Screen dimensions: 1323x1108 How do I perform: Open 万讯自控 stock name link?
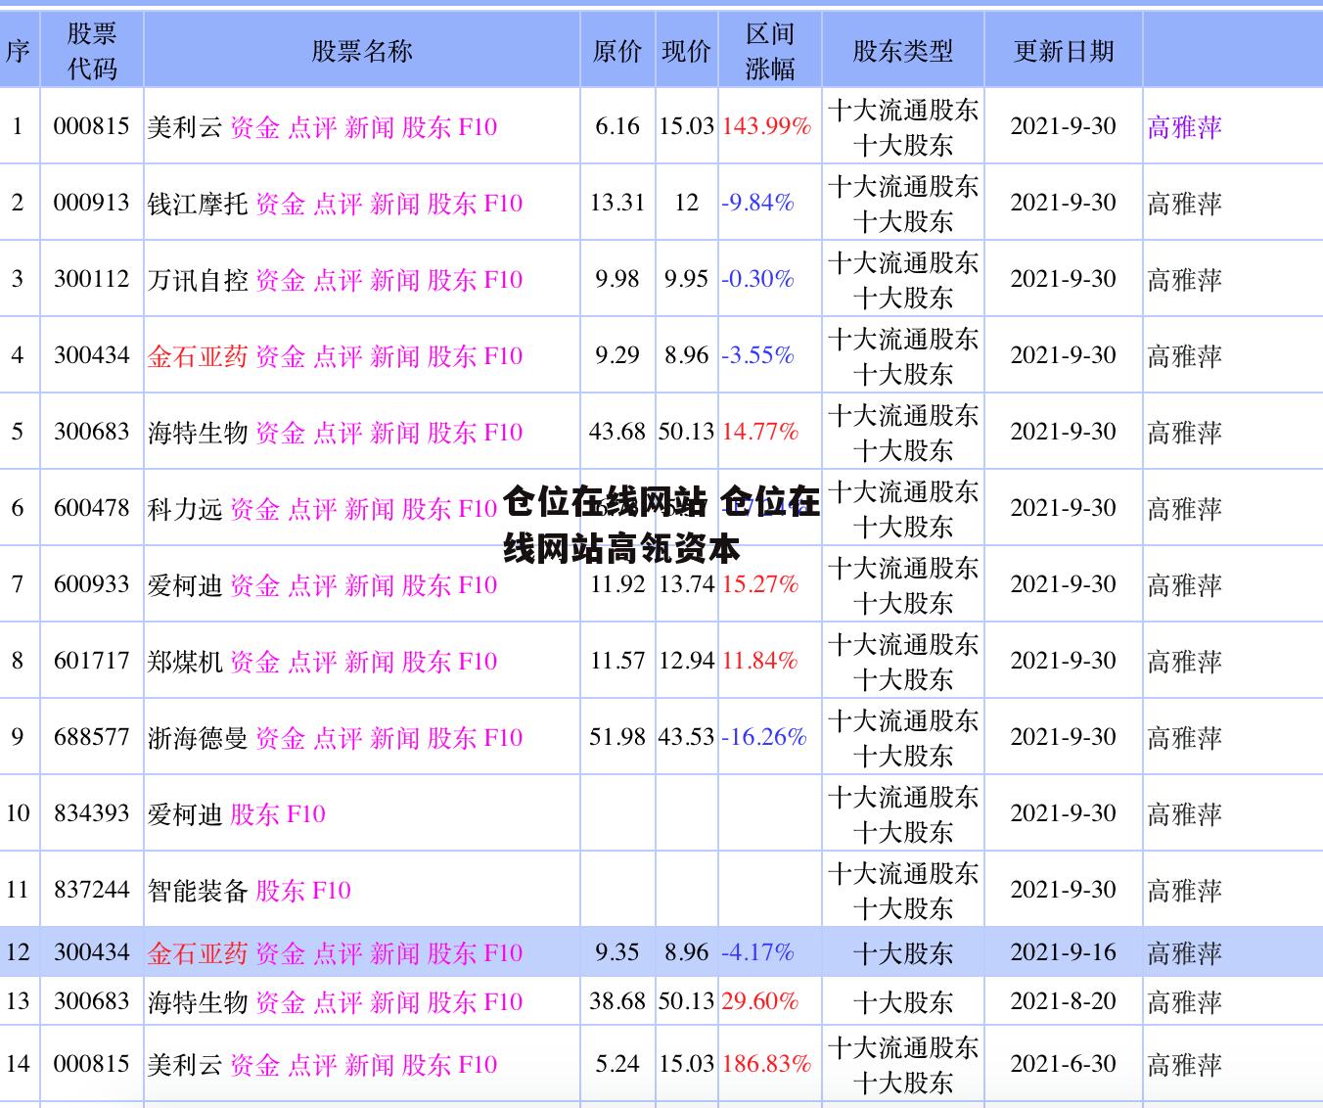coord(198,279)
